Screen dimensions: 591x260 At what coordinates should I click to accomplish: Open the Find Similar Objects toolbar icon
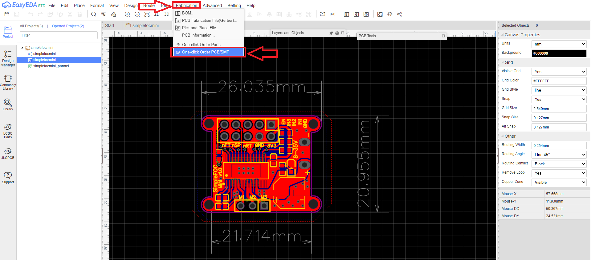click(104, 14)
